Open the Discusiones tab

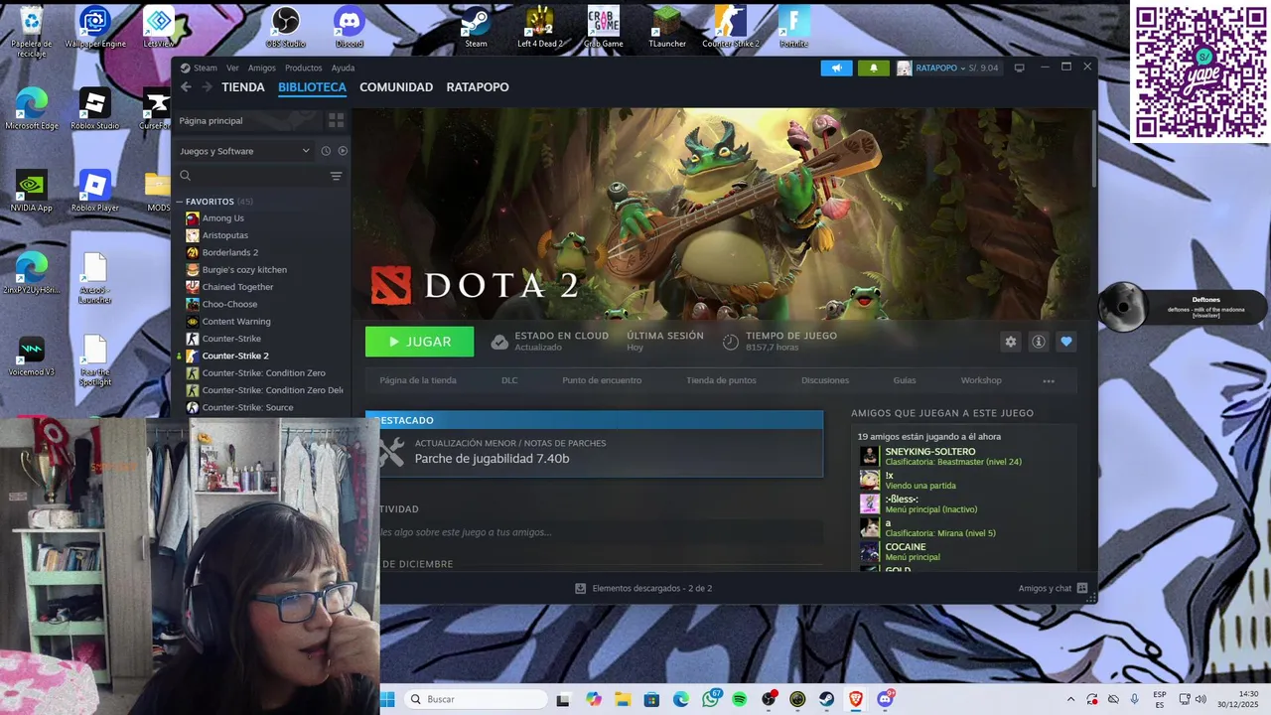point(825,380)
